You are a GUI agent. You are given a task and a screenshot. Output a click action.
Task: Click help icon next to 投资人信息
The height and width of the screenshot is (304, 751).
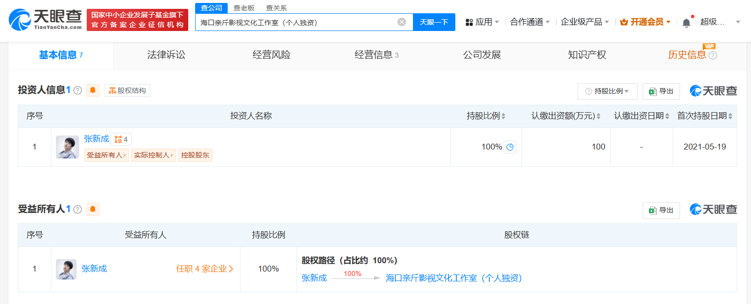coord(77,91)
